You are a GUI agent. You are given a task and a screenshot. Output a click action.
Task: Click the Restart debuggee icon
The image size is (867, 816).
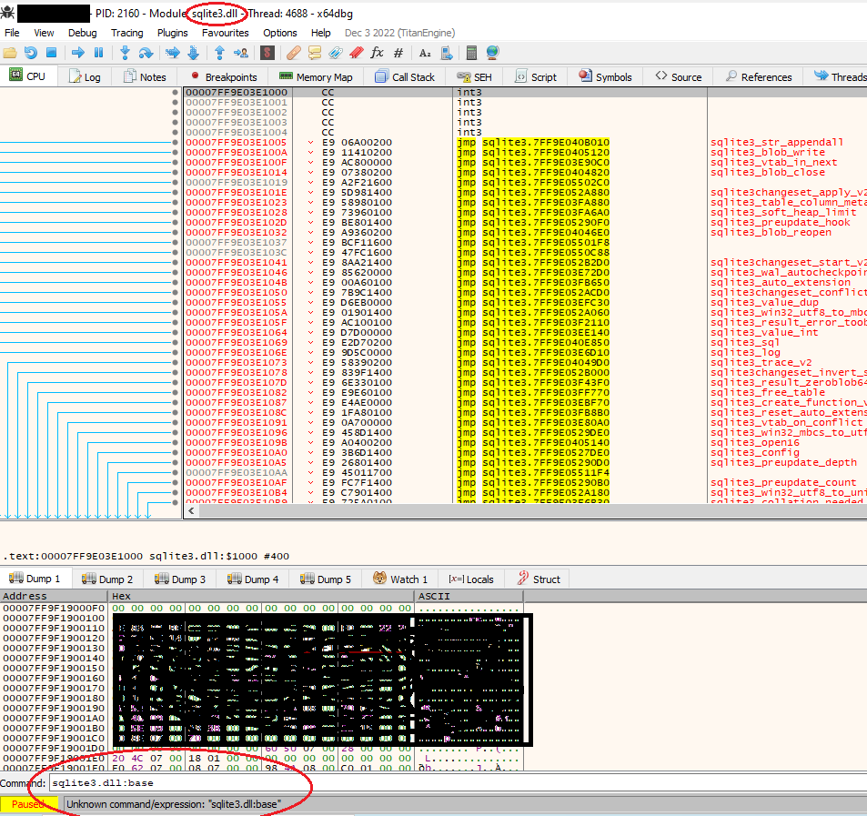31,53
